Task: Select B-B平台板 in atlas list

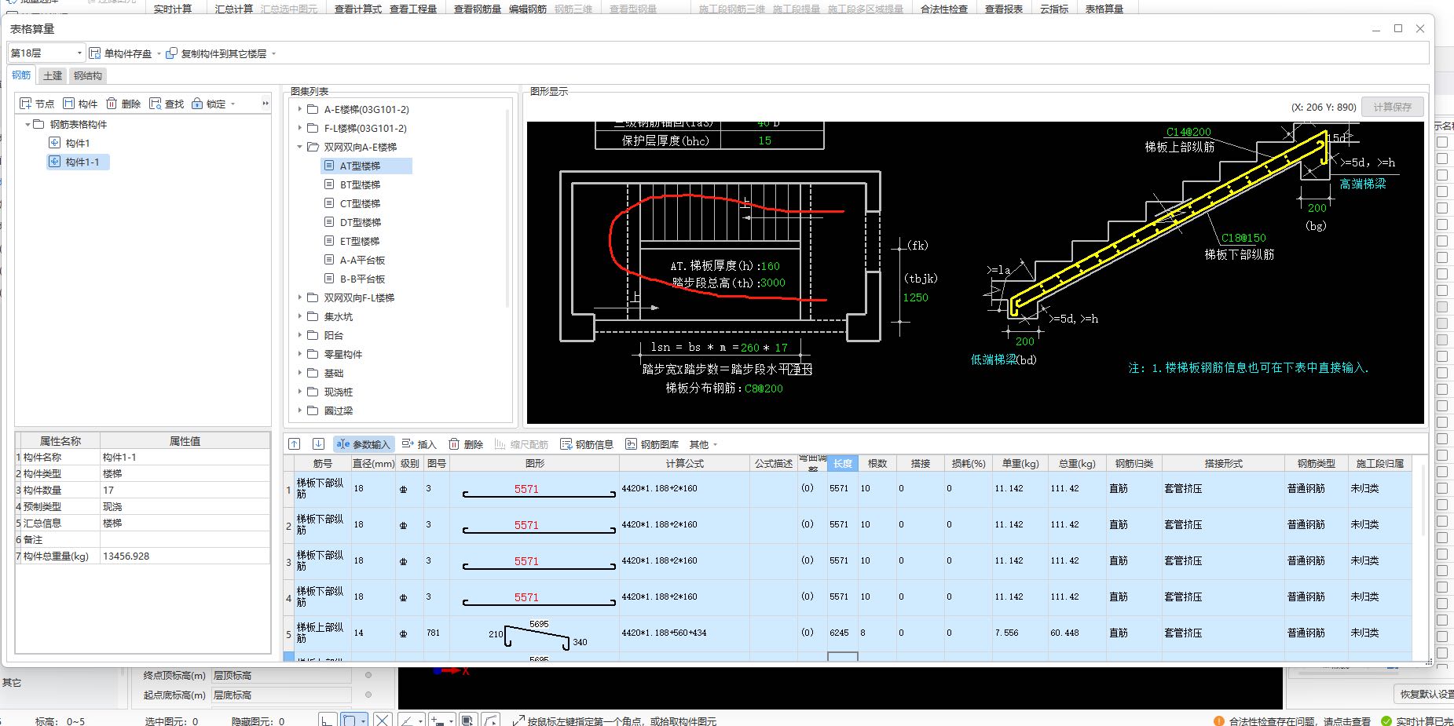Action: pyautogui.click(x=362, y=279)
